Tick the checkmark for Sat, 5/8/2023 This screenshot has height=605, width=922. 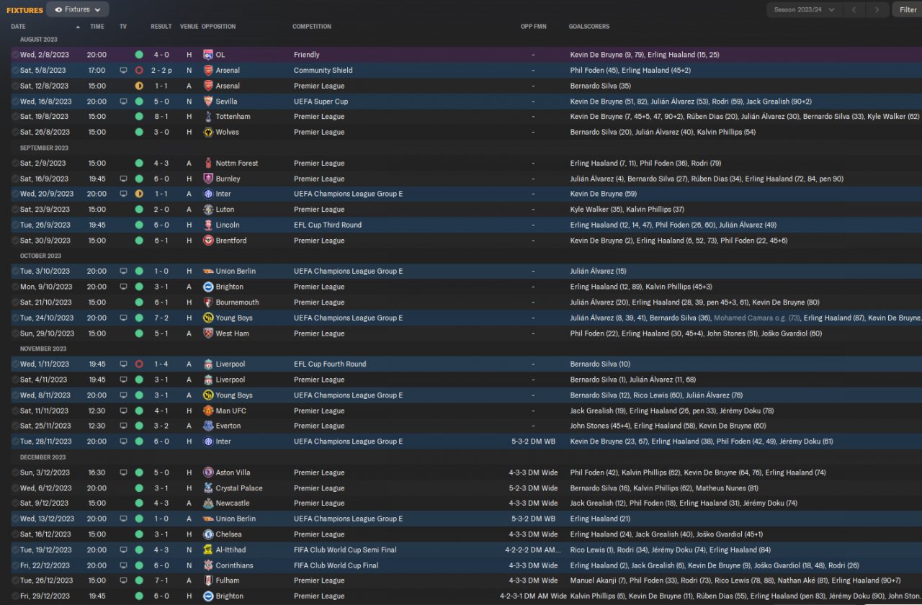pos(15,71)
